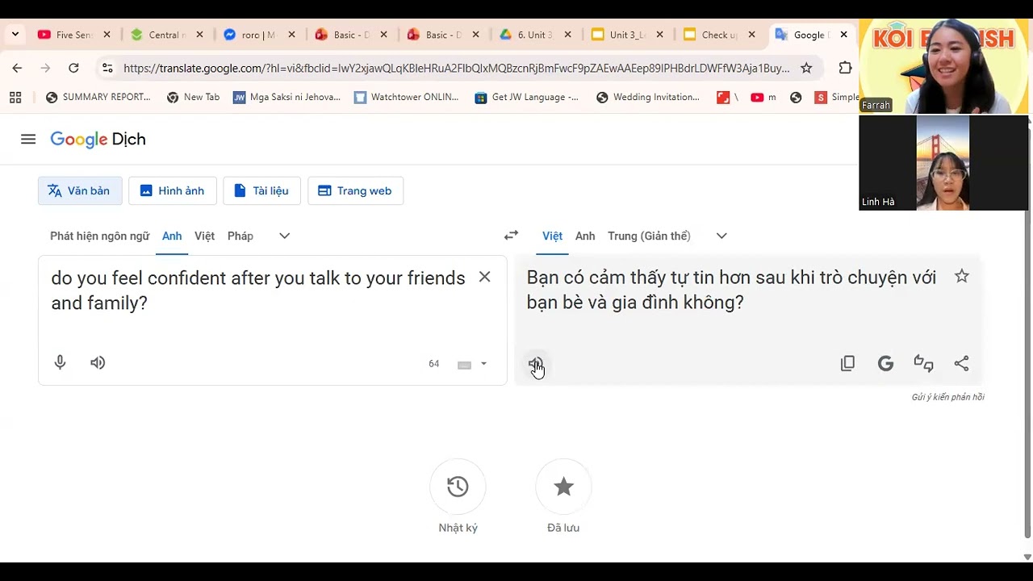1033x581 pixels.
Task: Click the Google Dịch logo
Action: tap(98, 139)
